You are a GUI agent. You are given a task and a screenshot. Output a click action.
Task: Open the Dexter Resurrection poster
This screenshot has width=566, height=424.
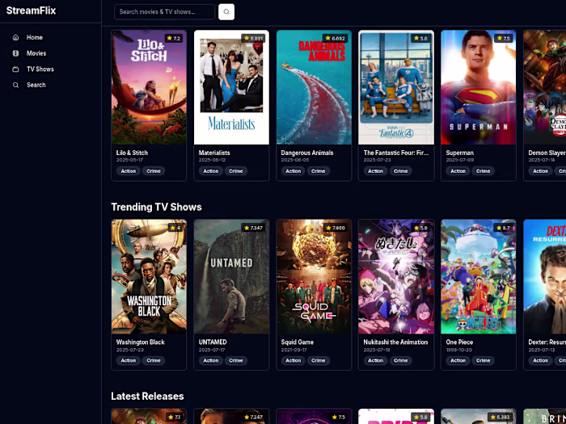coord(545,276)
